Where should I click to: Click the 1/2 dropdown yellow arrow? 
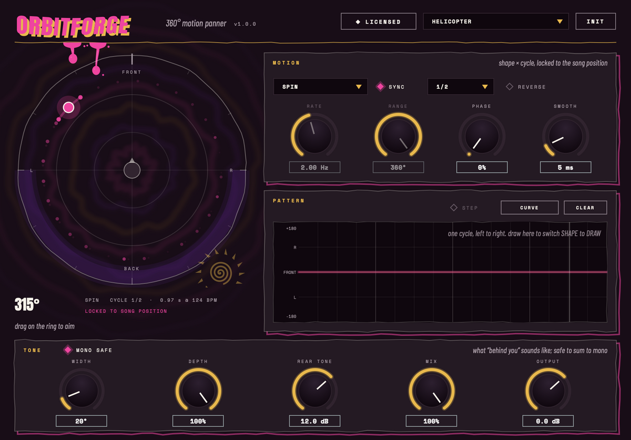(x=485, y=87)
